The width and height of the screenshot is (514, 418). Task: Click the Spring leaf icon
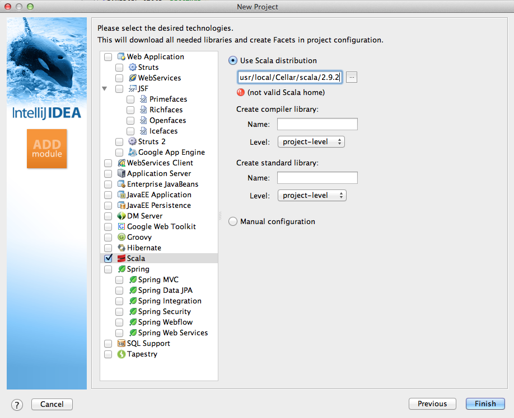point(122,269)
